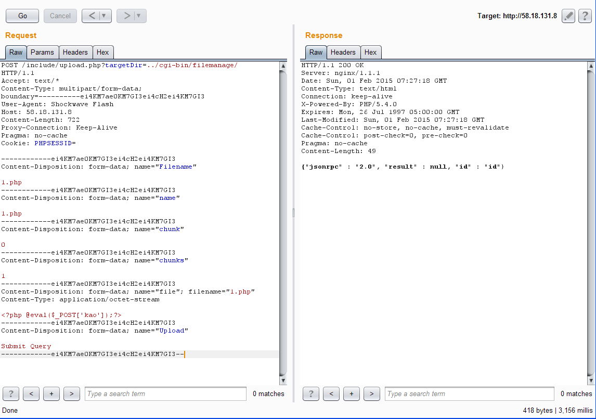
Task: Click the HTTP/1.1 200 OK status line
Action: coord(333,65)
